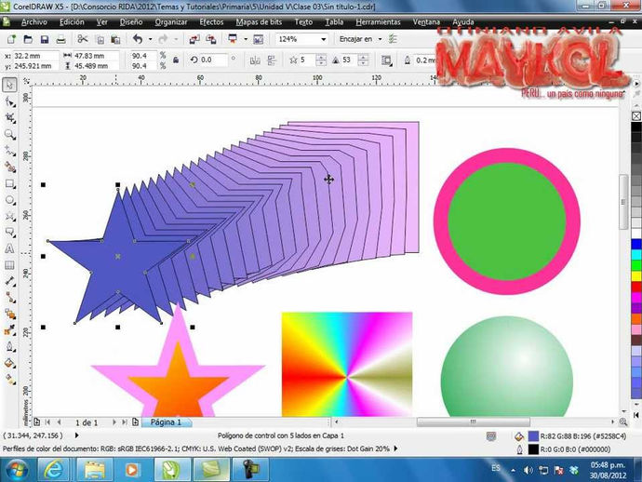
Task: Select the Interactive fill tool
Action: point(10,380)
